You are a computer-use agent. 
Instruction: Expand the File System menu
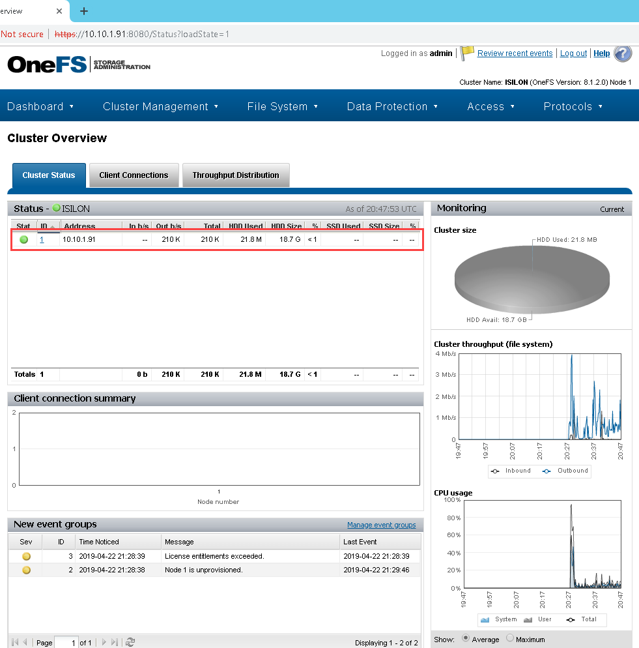[x=283, y=106]
